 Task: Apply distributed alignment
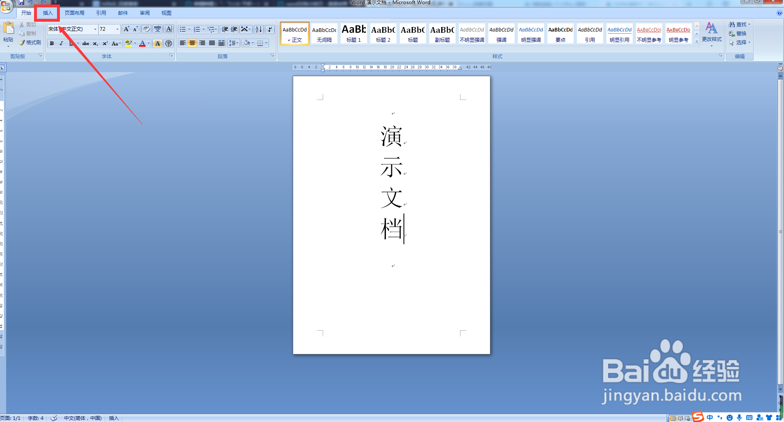pyautogui.click(x=221, y=43)
